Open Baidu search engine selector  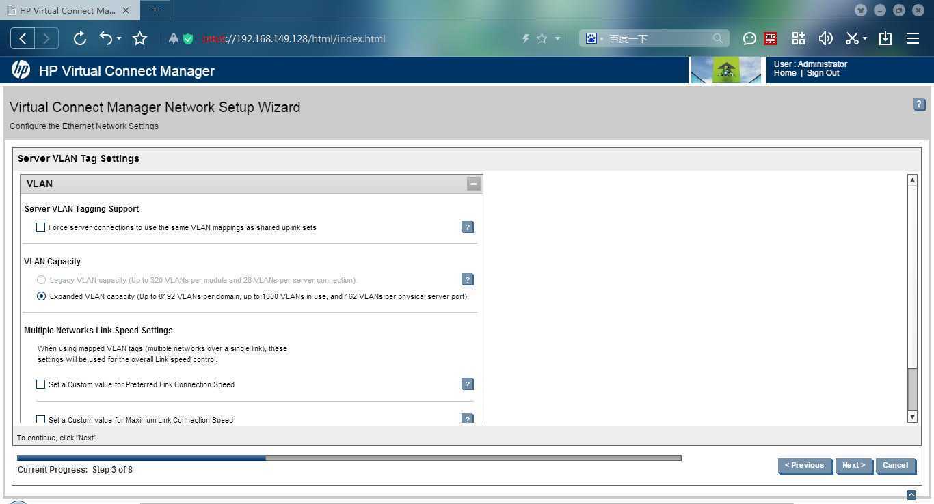(x=594, y=38)
